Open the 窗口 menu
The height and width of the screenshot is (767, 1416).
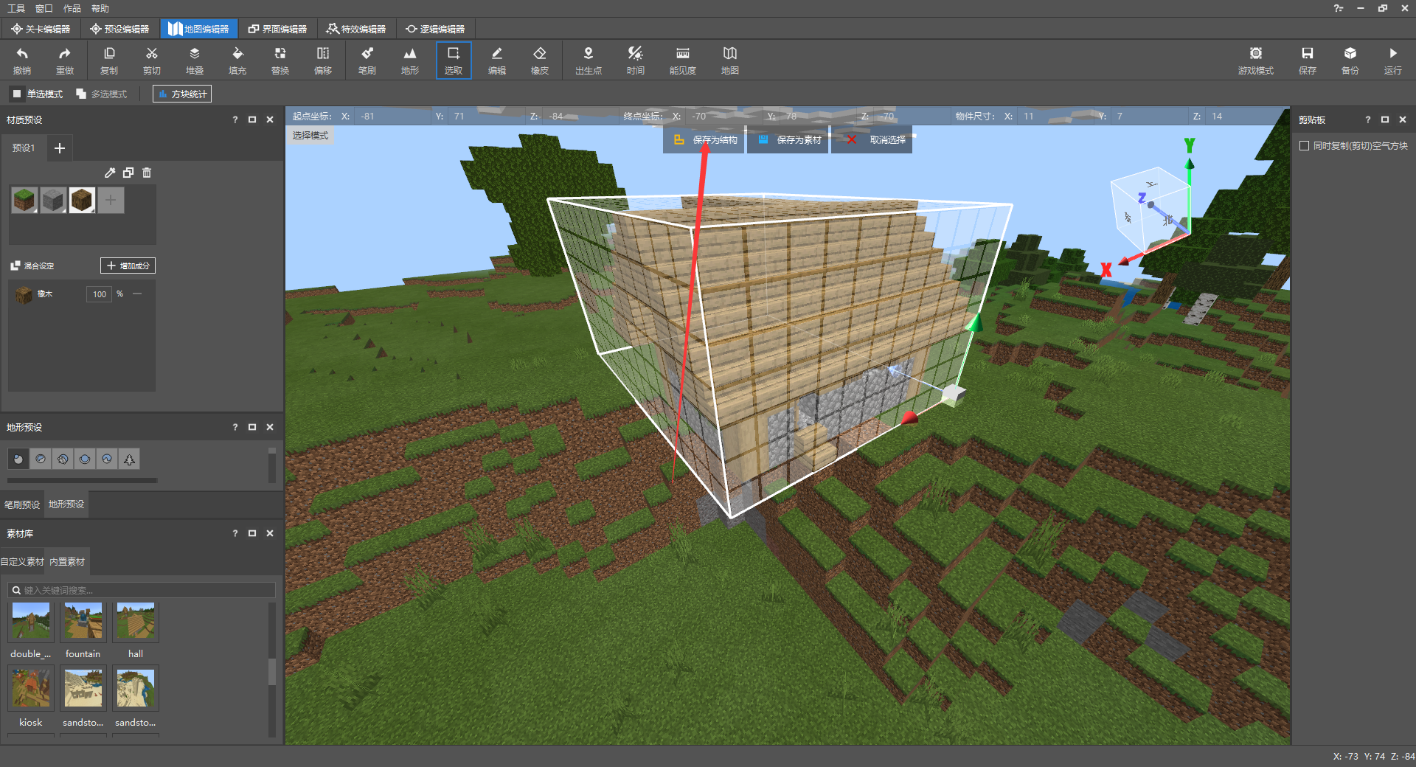44,8
